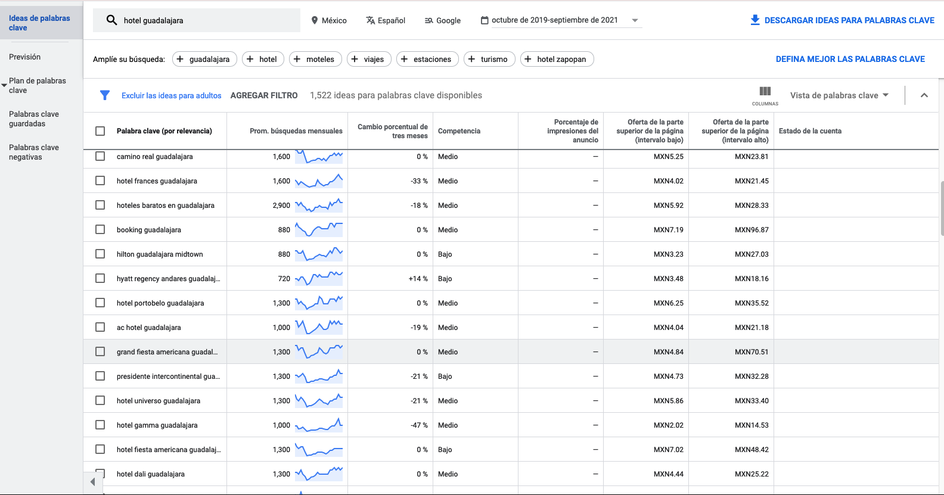The height and width of the screenshot is (495, 944).
Task: Check the camino real guadalajara row
Action: (100, 156)
